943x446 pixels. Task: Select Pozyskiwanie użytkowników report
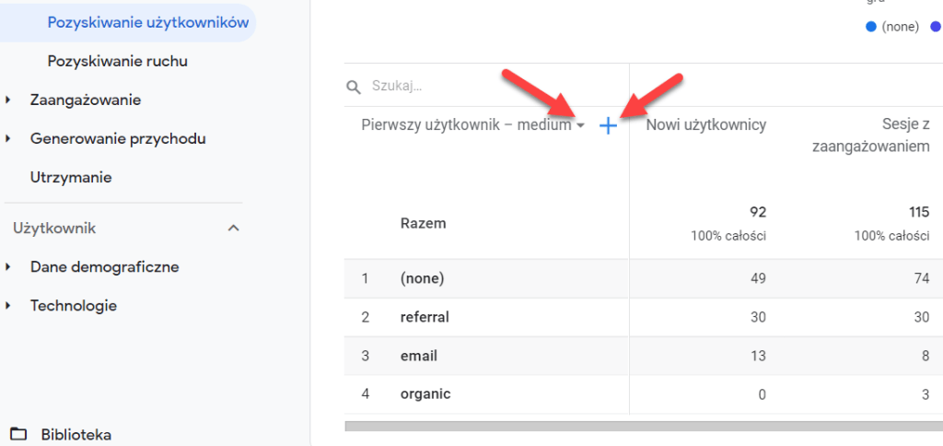pos(147,23)
